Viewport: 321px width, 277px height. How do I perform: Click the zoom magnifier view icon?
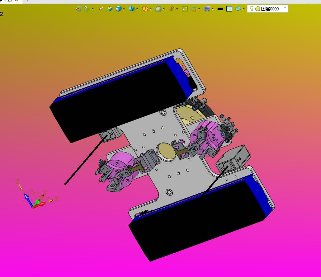click(x=158, y=9)
